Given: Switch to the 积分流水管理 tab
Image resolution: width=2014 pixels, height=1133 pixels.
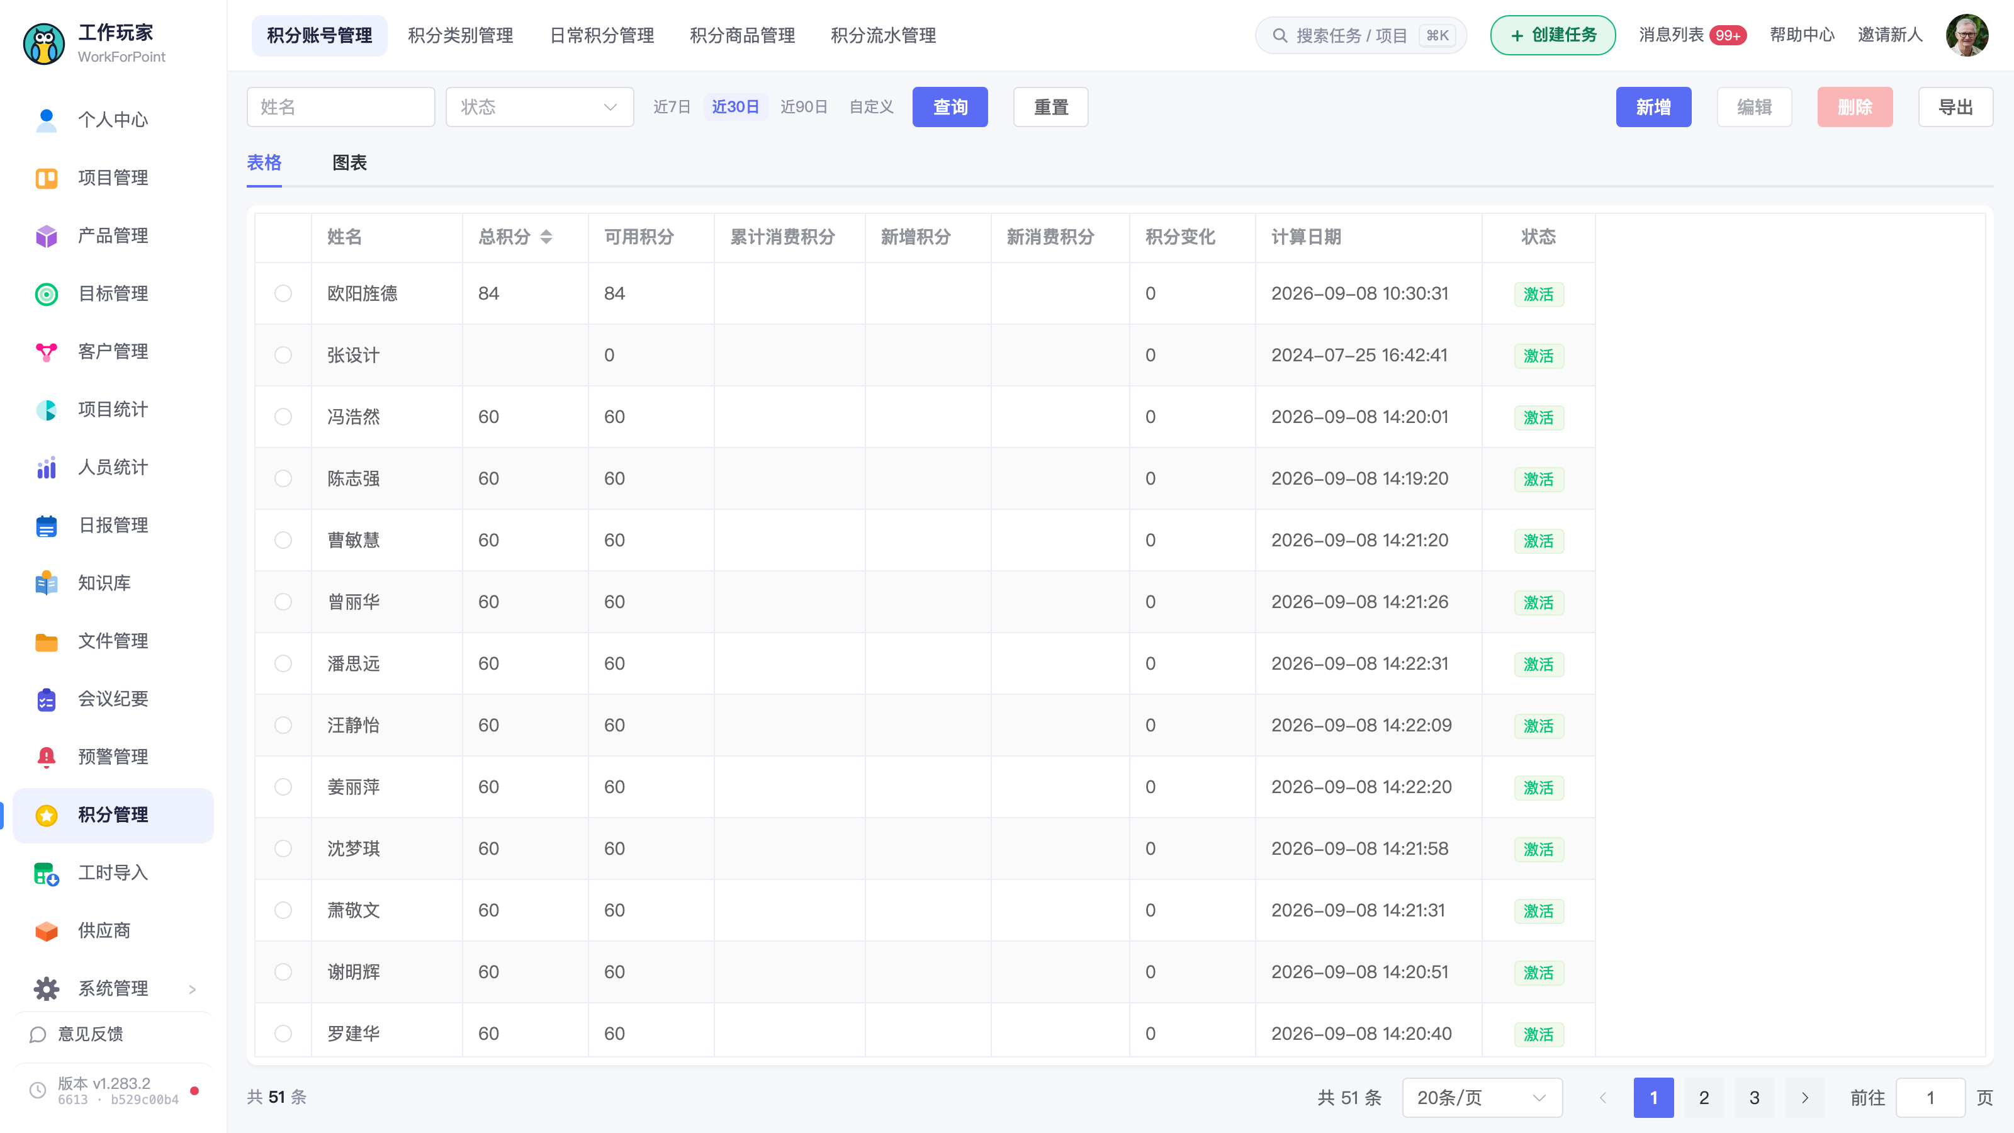Looking at the screenshot, I should coord(884,35).
